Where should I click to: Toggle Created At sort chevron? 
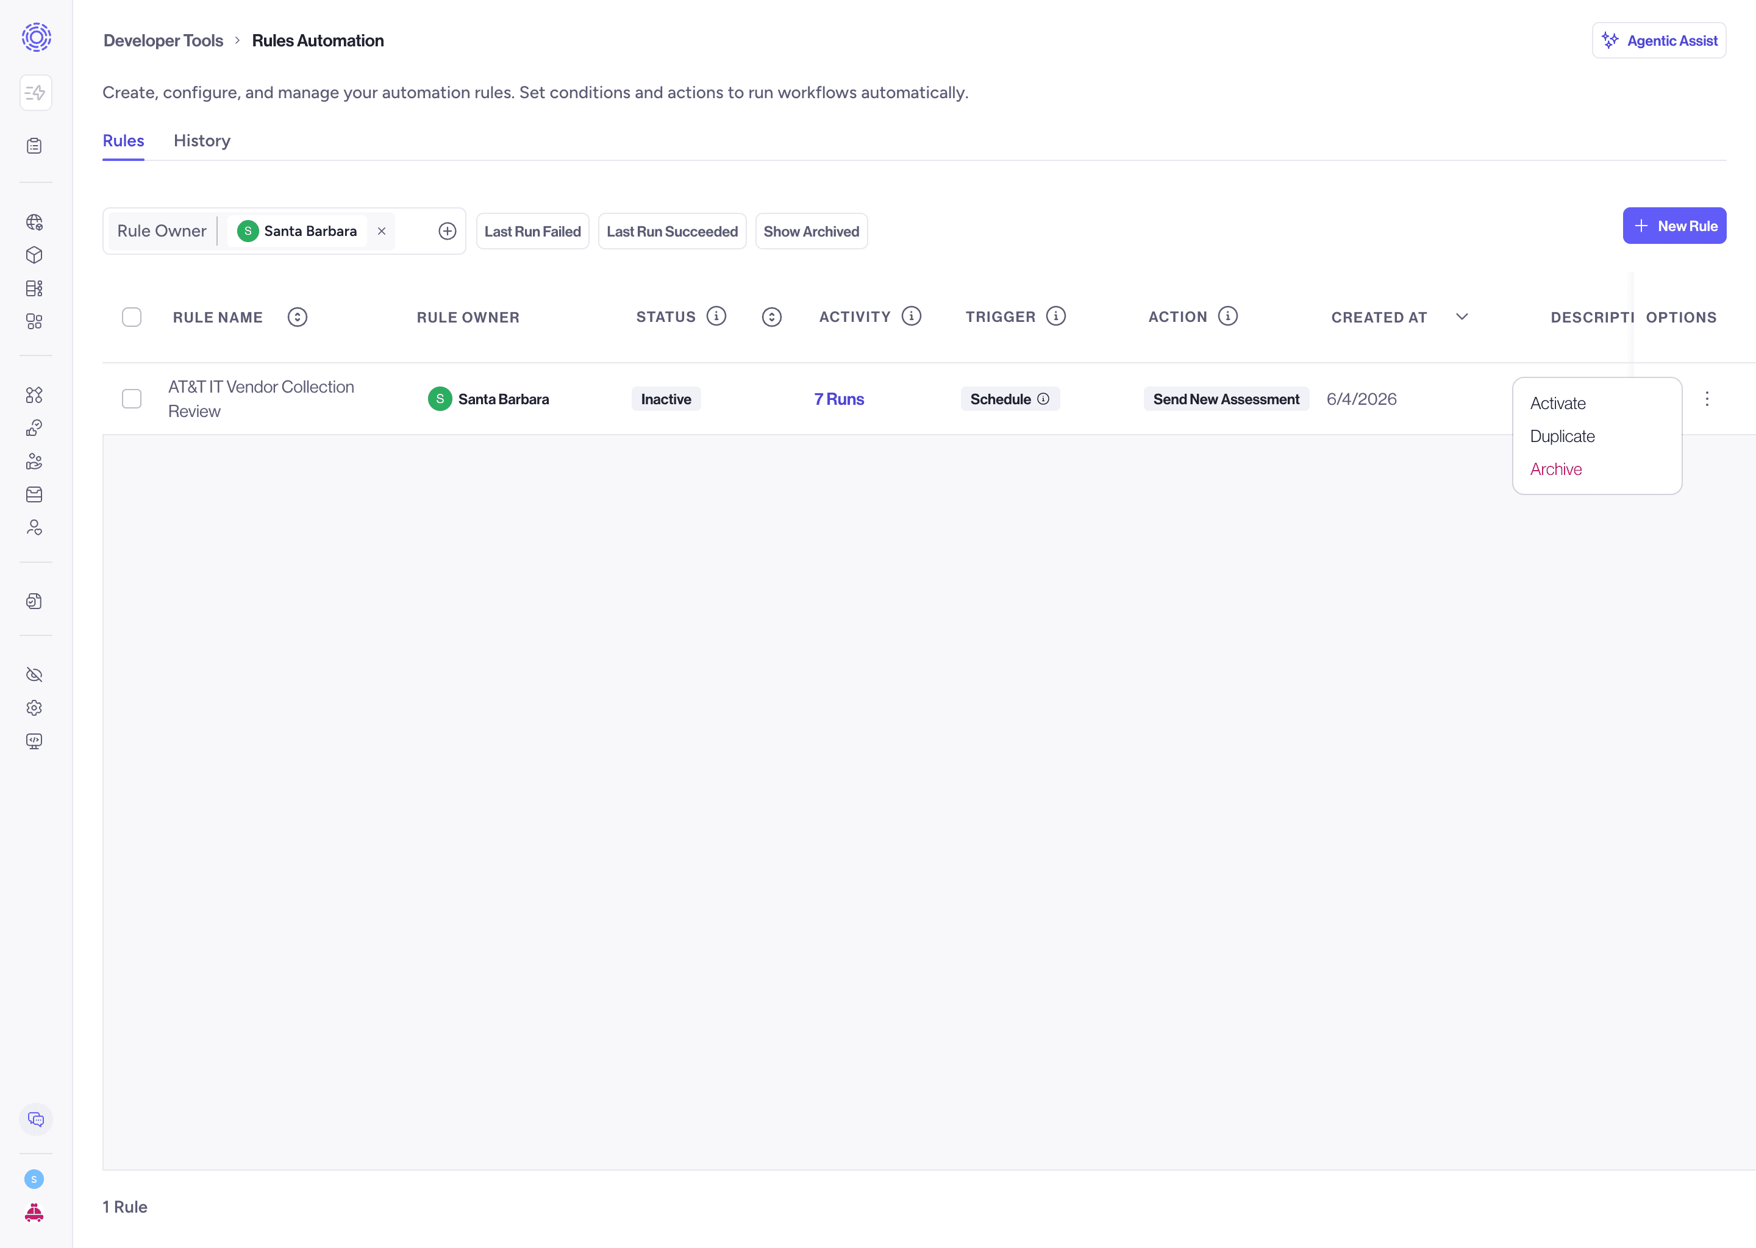[1462, 318]
